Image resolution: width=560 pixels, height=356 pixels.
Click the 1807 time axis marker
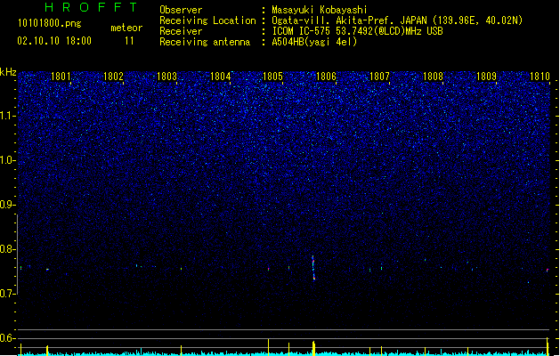click(379, 77)
